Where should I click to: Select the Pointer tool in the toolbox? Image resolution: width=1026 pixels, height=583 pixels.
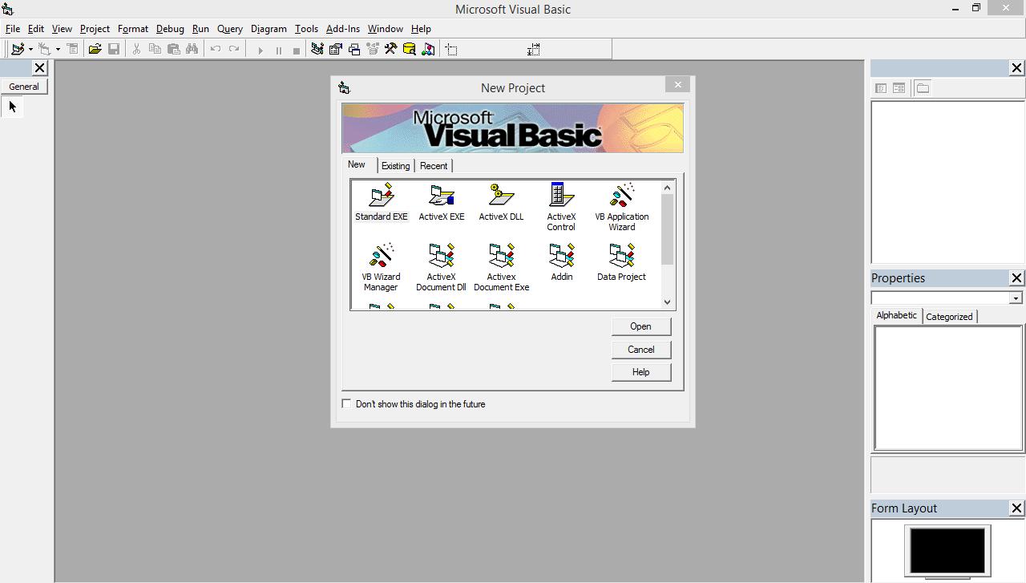pos(12,106)
